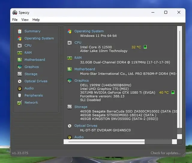Click the Operating System heading link in summary

89,31
